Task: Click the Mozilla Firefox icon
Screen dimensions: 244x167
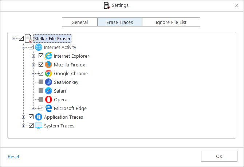Action: pyautogui.click(x=48, y=65)
